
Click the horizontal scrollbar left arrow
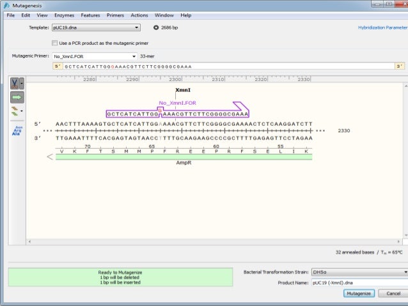tap(29, 241)
